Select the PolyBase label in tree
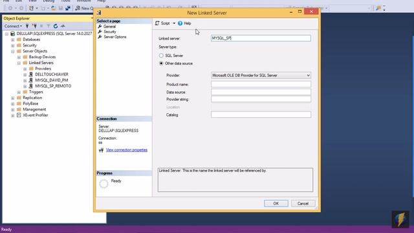 [x=30, y=104]
